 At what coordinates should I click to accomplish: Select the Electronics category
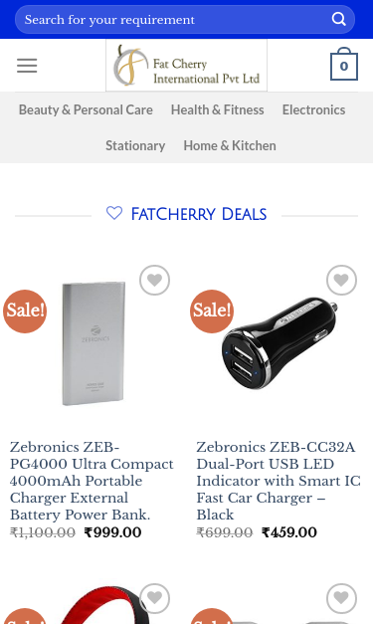(x=313, y=109)
